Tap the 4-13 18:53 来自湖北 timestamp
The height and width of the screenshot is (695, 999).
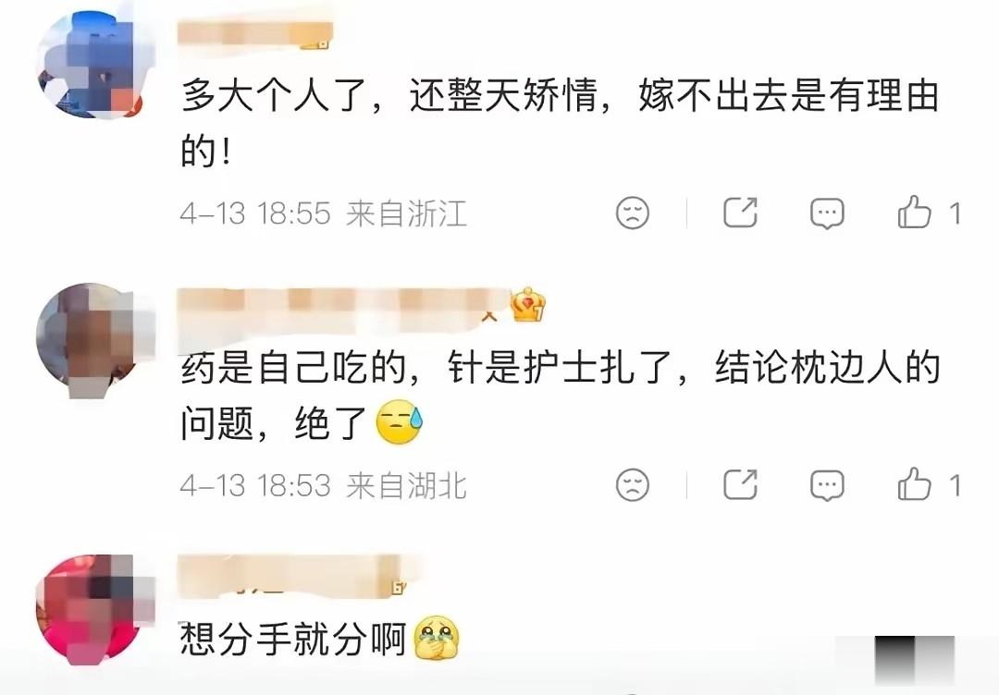pyautogui.click(x=324, y=485)
